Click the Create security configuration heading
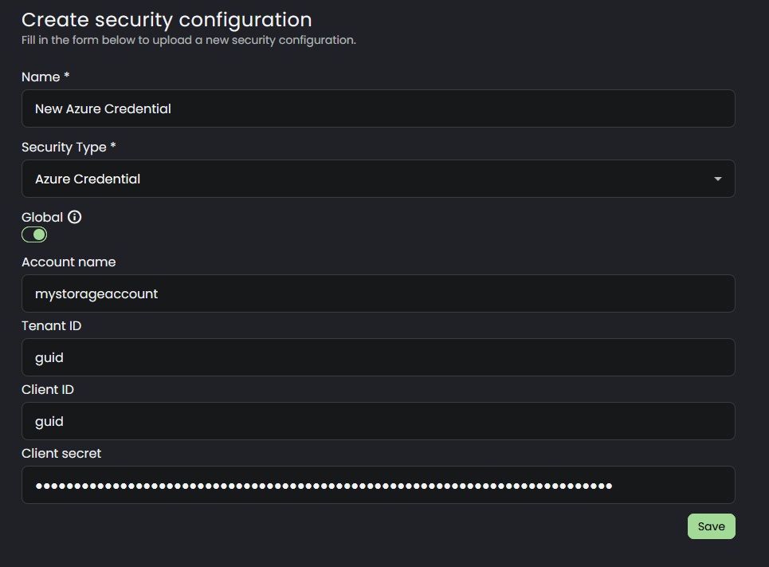The image size is (769, 567). point(168,19)
